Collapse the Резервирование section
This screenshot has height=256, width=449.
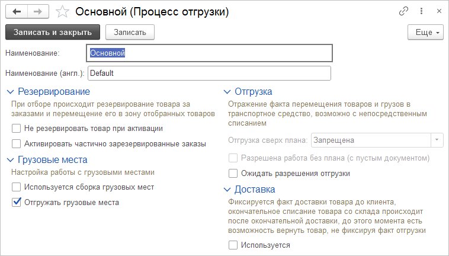coord(10,92)
